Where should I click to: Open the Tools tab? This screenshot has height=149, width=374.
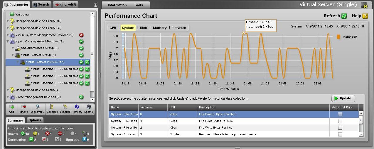pyautogui.click(x=139, y=5)
